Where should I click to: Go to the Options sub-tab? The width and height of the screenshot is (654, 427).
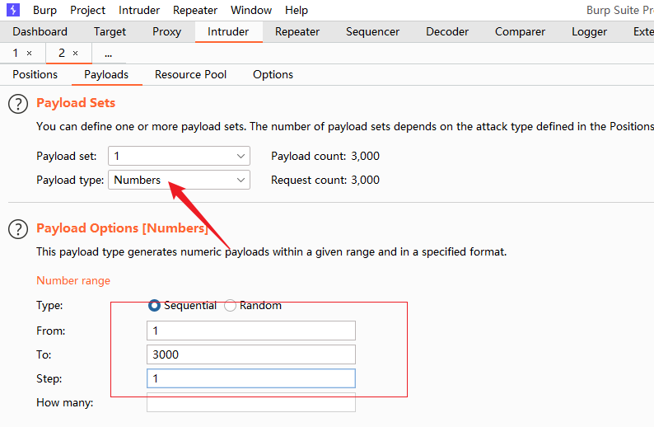pyautogui.click(x=273, y=75)
